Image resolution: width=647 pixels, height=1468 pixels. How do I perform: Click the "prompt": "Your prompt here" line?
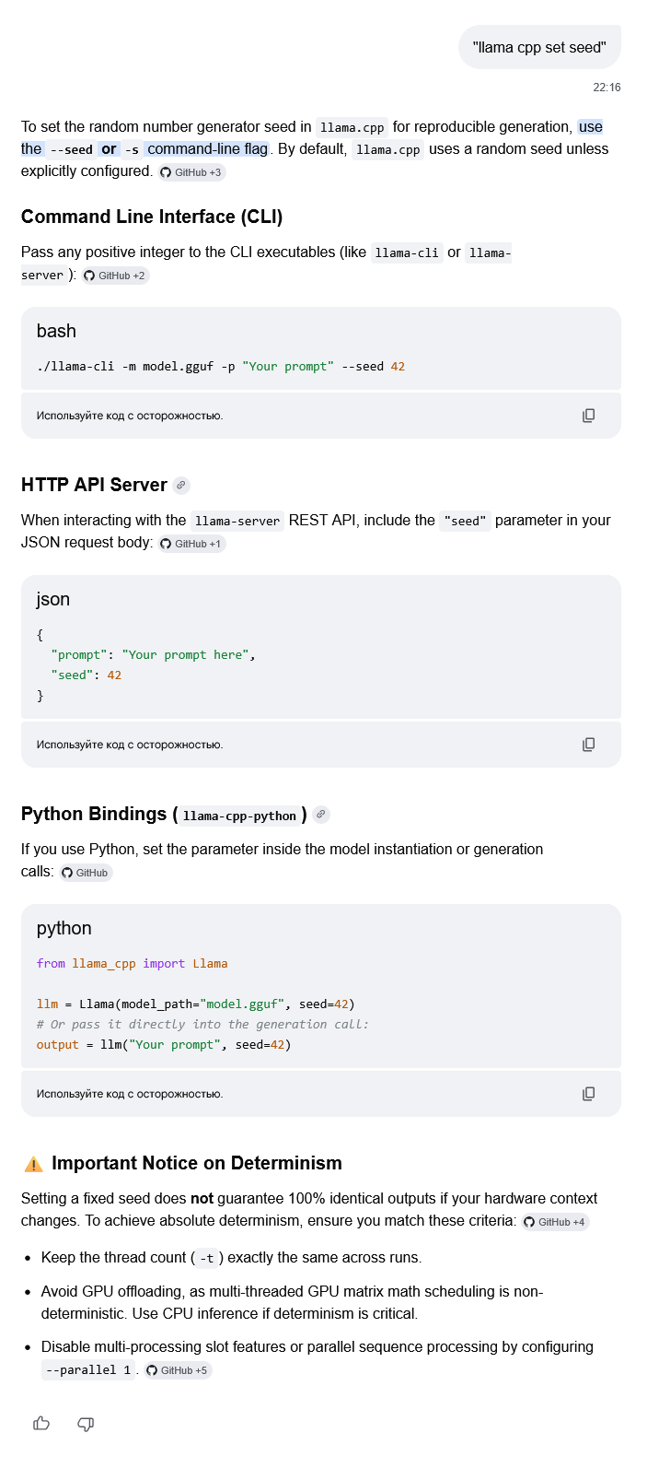[153, 655]
